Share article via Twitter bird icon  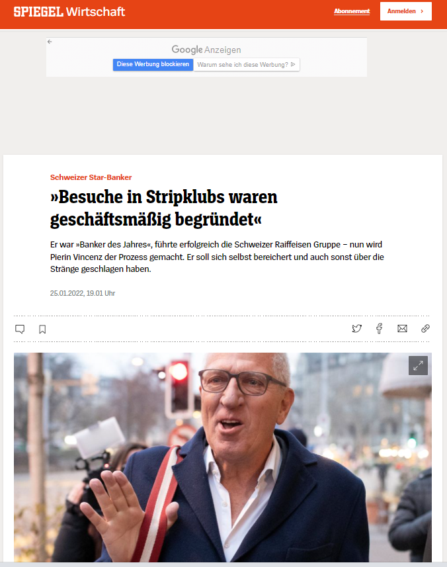click(x=356, y=328)
